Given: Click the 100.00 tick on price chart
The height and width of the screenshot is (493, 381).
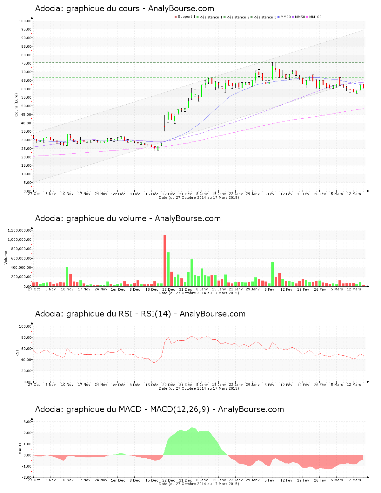Looking at the screenshot, I should [25, 21].
